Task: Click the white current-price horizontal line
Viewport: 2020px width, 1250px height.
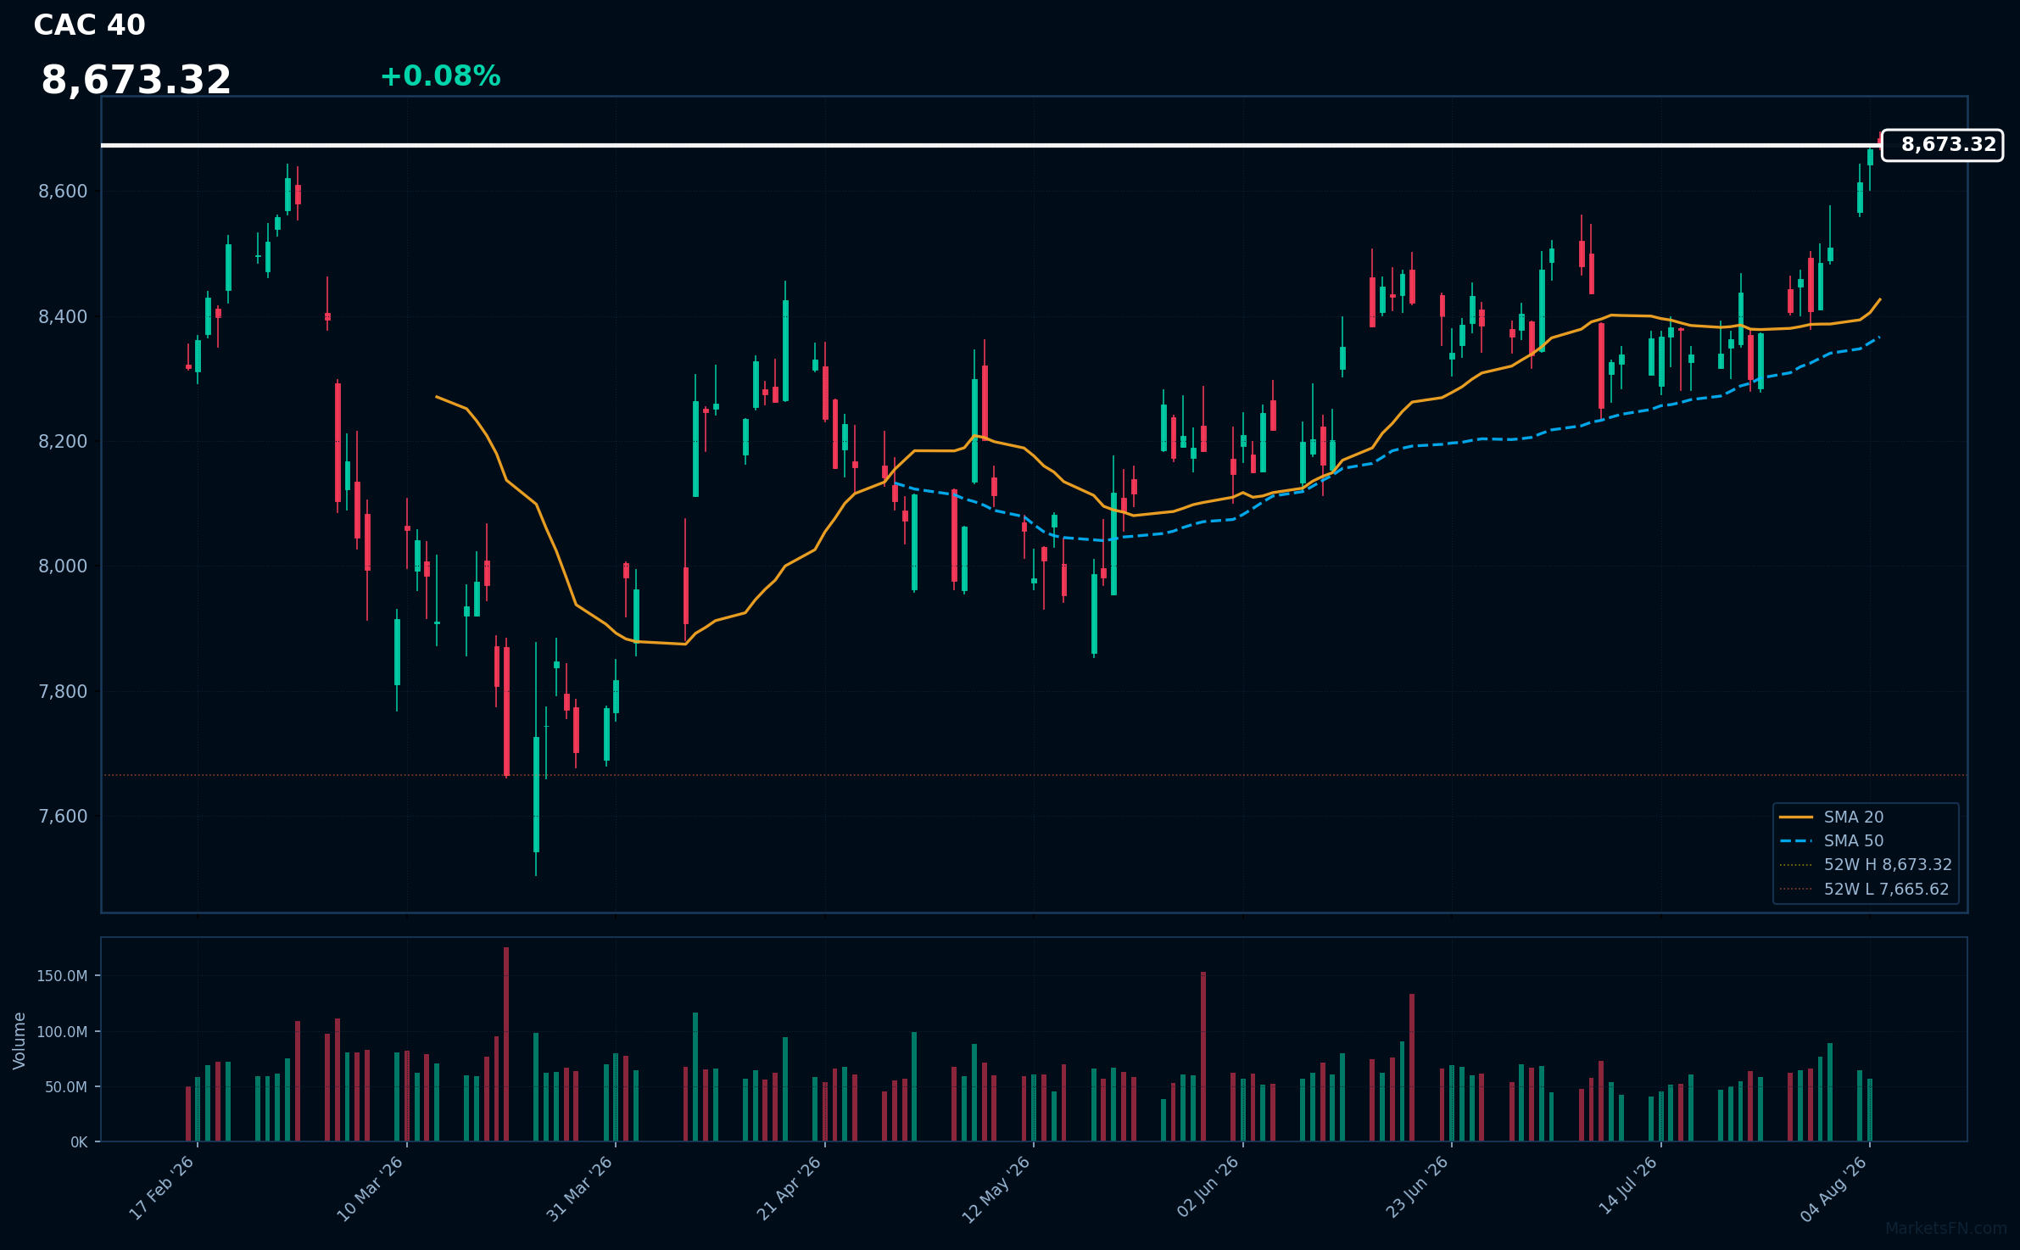Action: click(990, 145)
